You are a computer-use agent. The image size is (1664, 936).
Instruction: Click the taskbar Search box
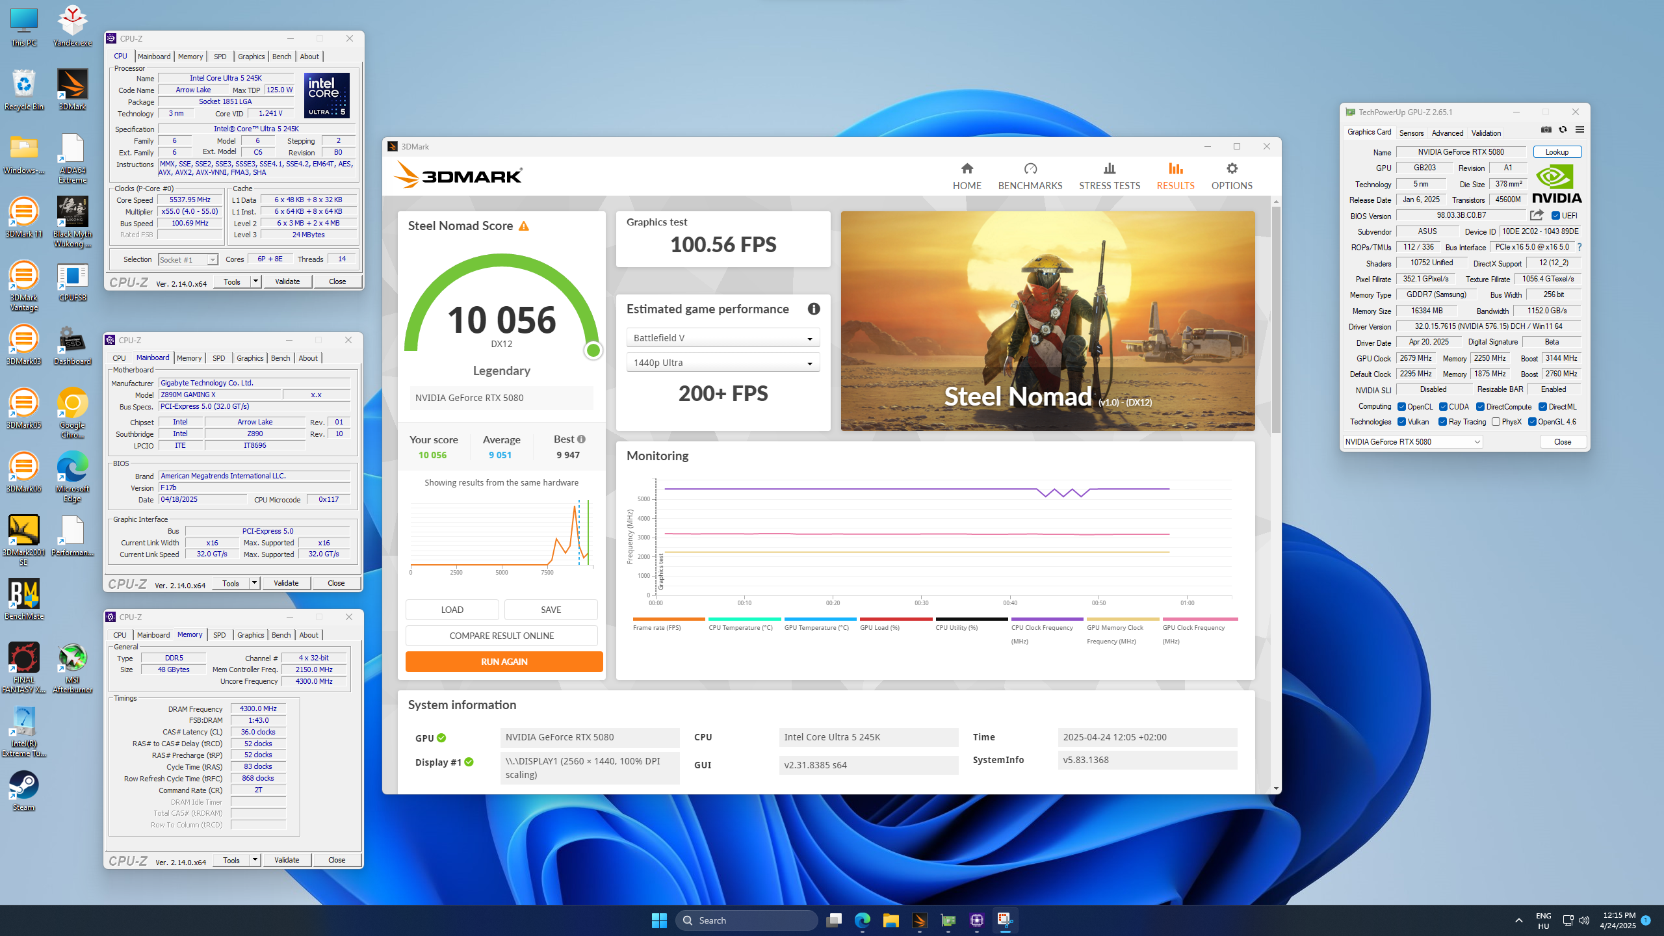point(746,920)
